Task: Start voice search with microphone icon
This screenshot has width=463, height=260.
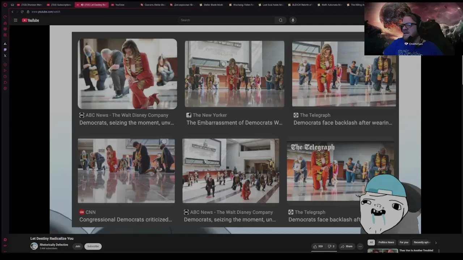Action: click(x=293, y=20)
